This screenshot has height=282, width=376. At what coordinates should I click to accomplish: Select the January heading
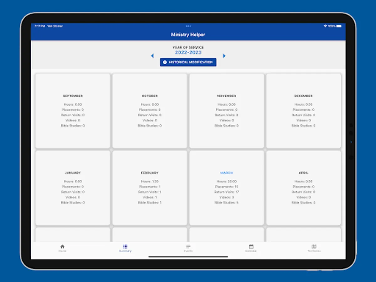pyautogui.click(x=73, y=173)
